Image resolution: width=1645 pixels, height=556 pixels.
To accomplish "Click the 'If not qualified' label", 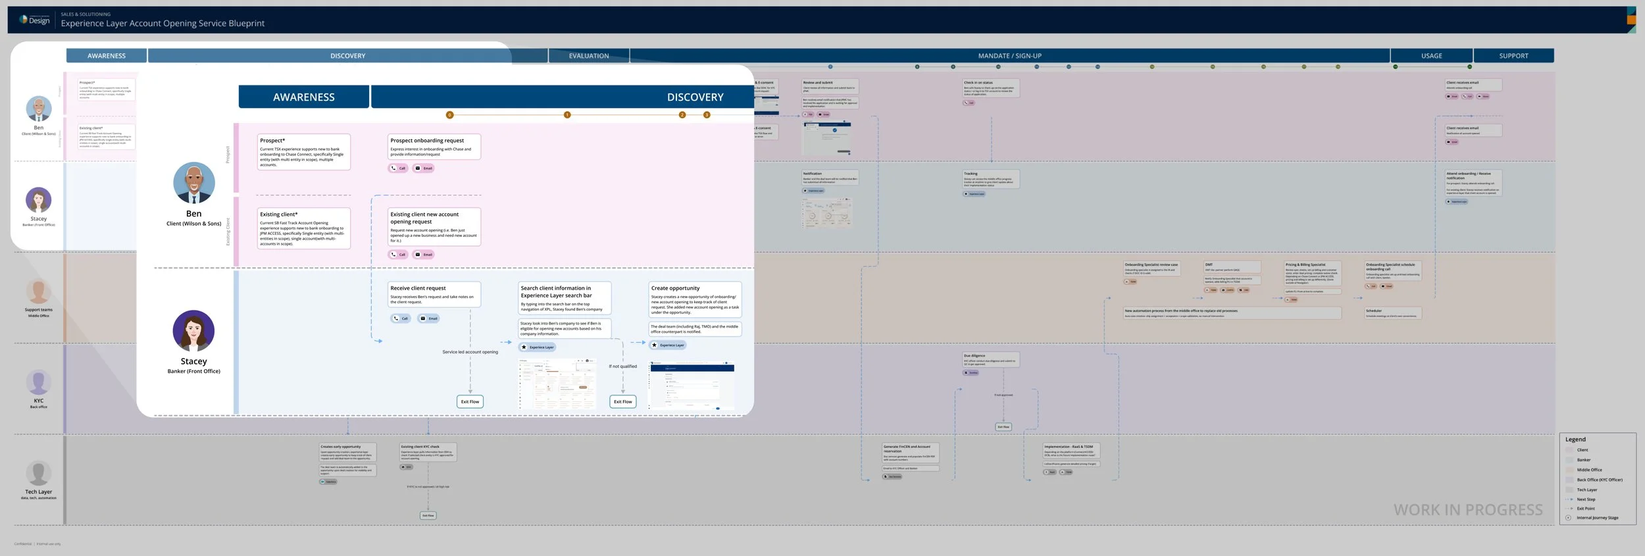I will point(622,366).
